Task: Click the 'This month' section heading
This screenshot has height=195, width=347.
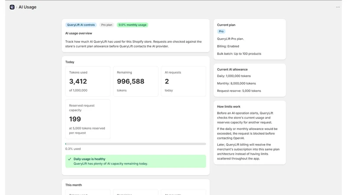Action: [x=73, y=185]
